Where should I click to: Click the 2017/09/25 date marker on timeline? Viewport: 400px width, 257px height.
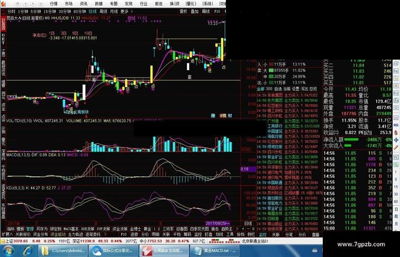click(218, 223)
